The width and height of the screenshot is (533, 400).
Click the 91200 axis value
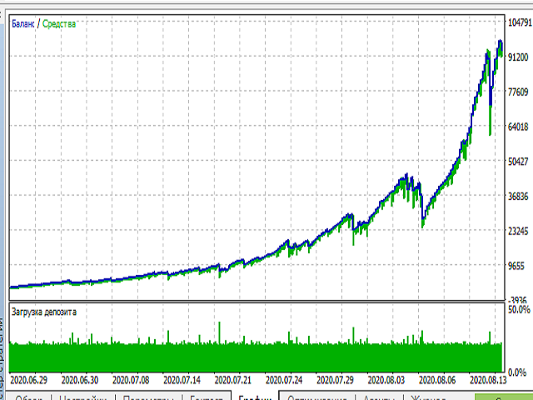[x=518, y=57]
